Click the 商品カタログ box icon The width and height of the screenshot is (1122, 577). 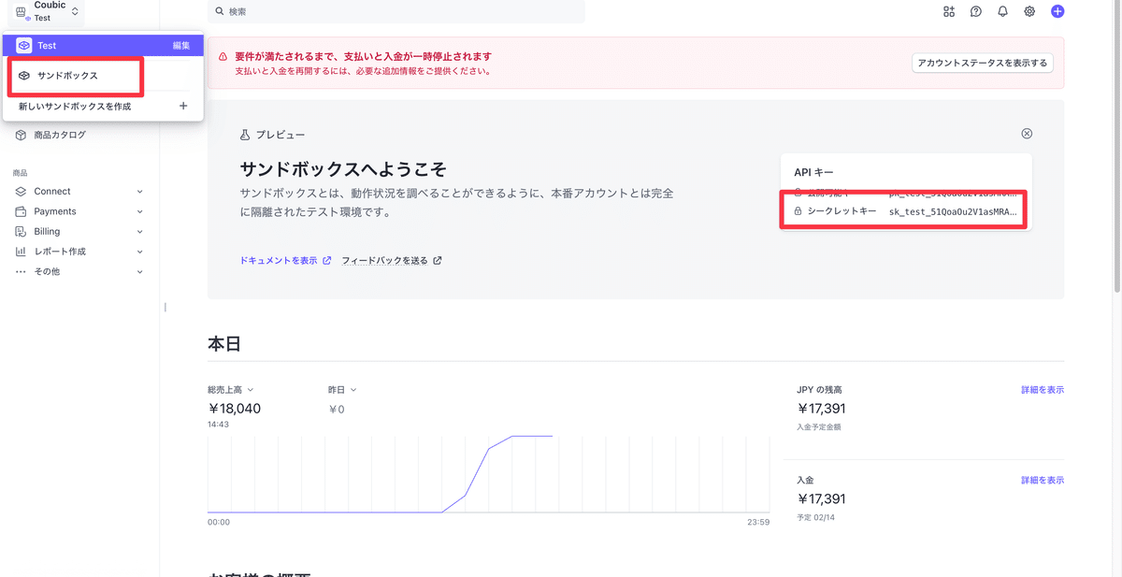click(21, 135)
